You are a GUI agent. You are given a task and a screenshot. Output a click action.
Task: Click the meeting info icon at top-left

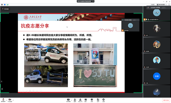(2, 5)
